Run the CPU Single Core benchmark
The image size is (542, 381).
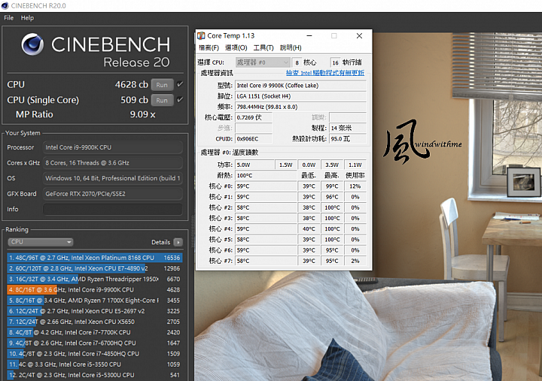(162, 100)
